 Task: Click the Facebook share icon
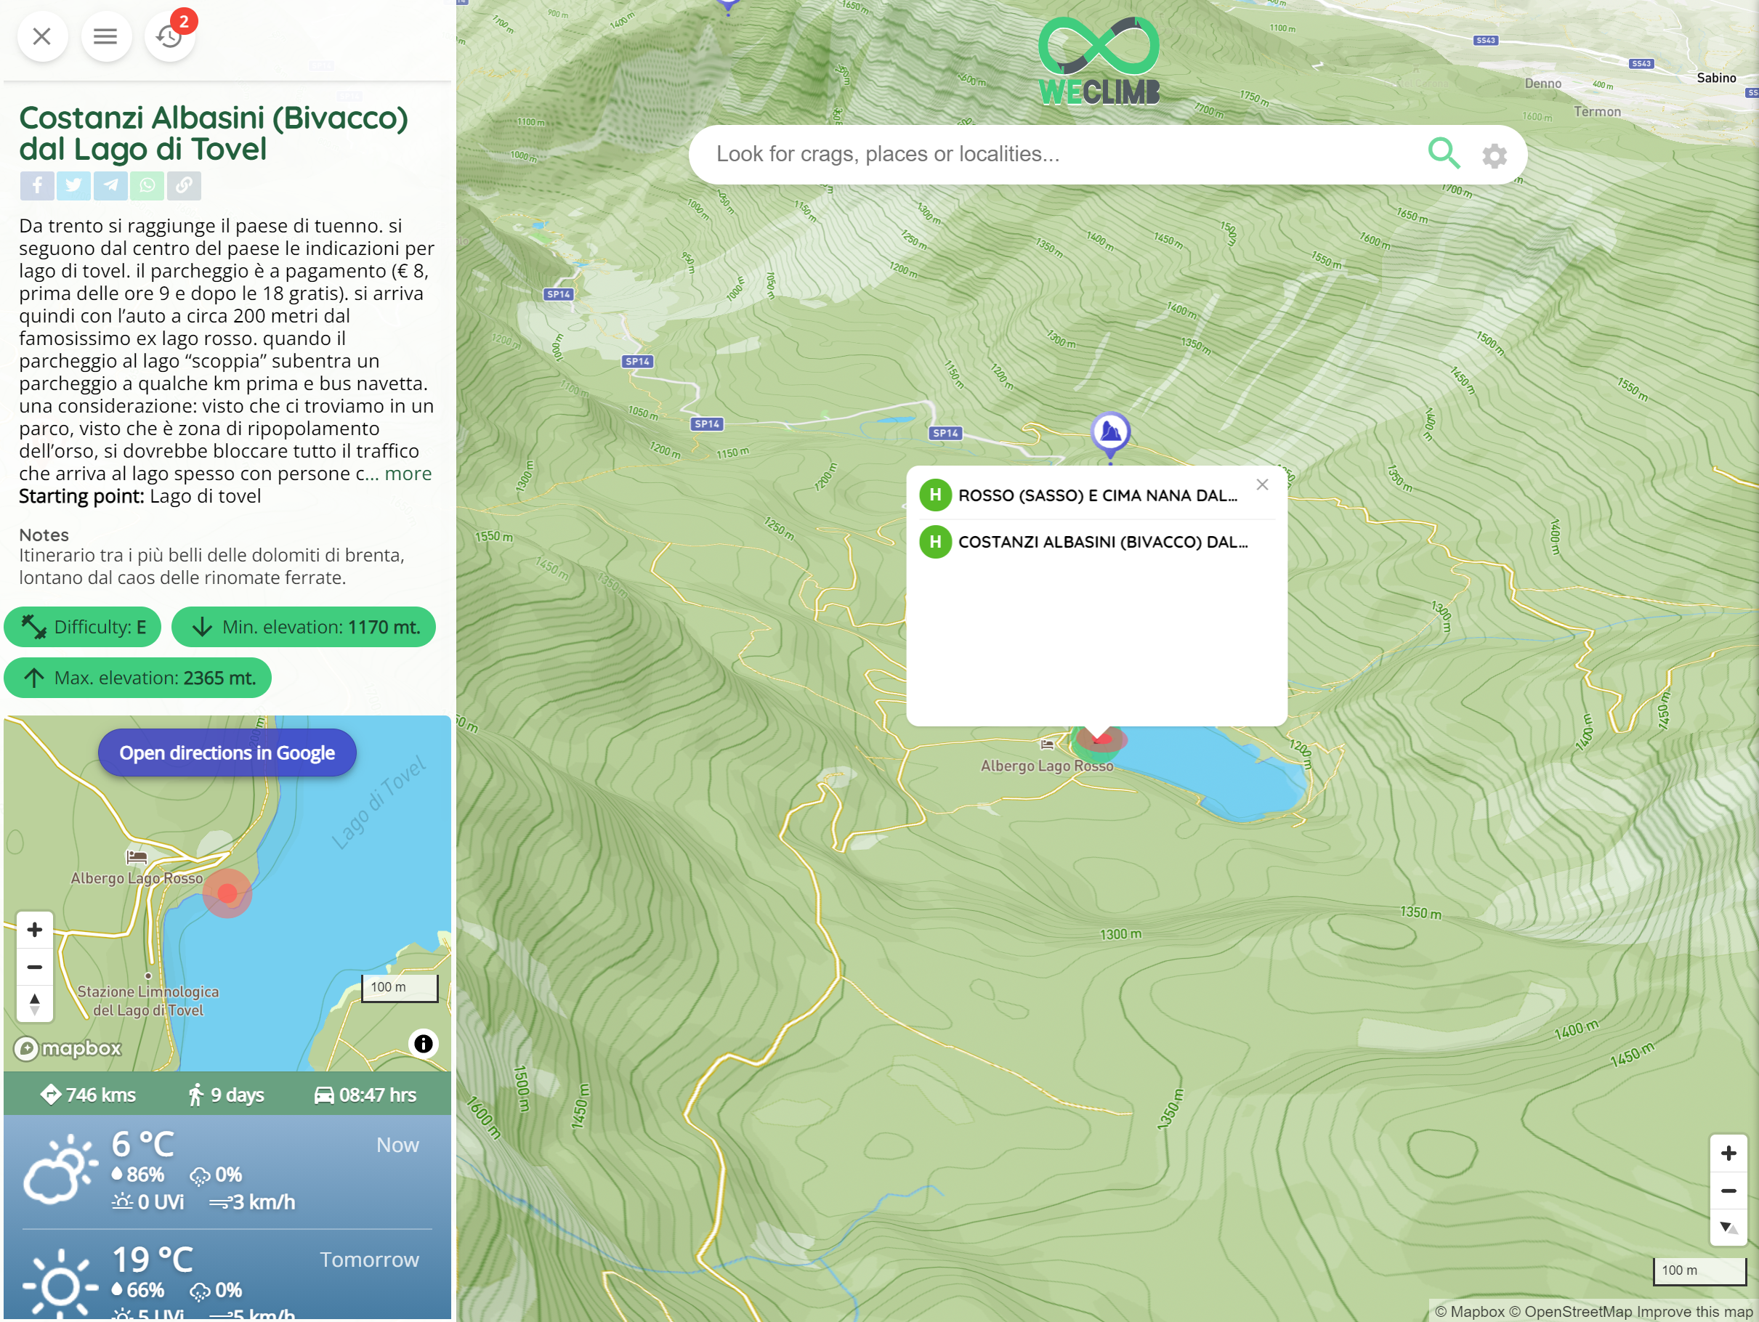coord(37,185)
